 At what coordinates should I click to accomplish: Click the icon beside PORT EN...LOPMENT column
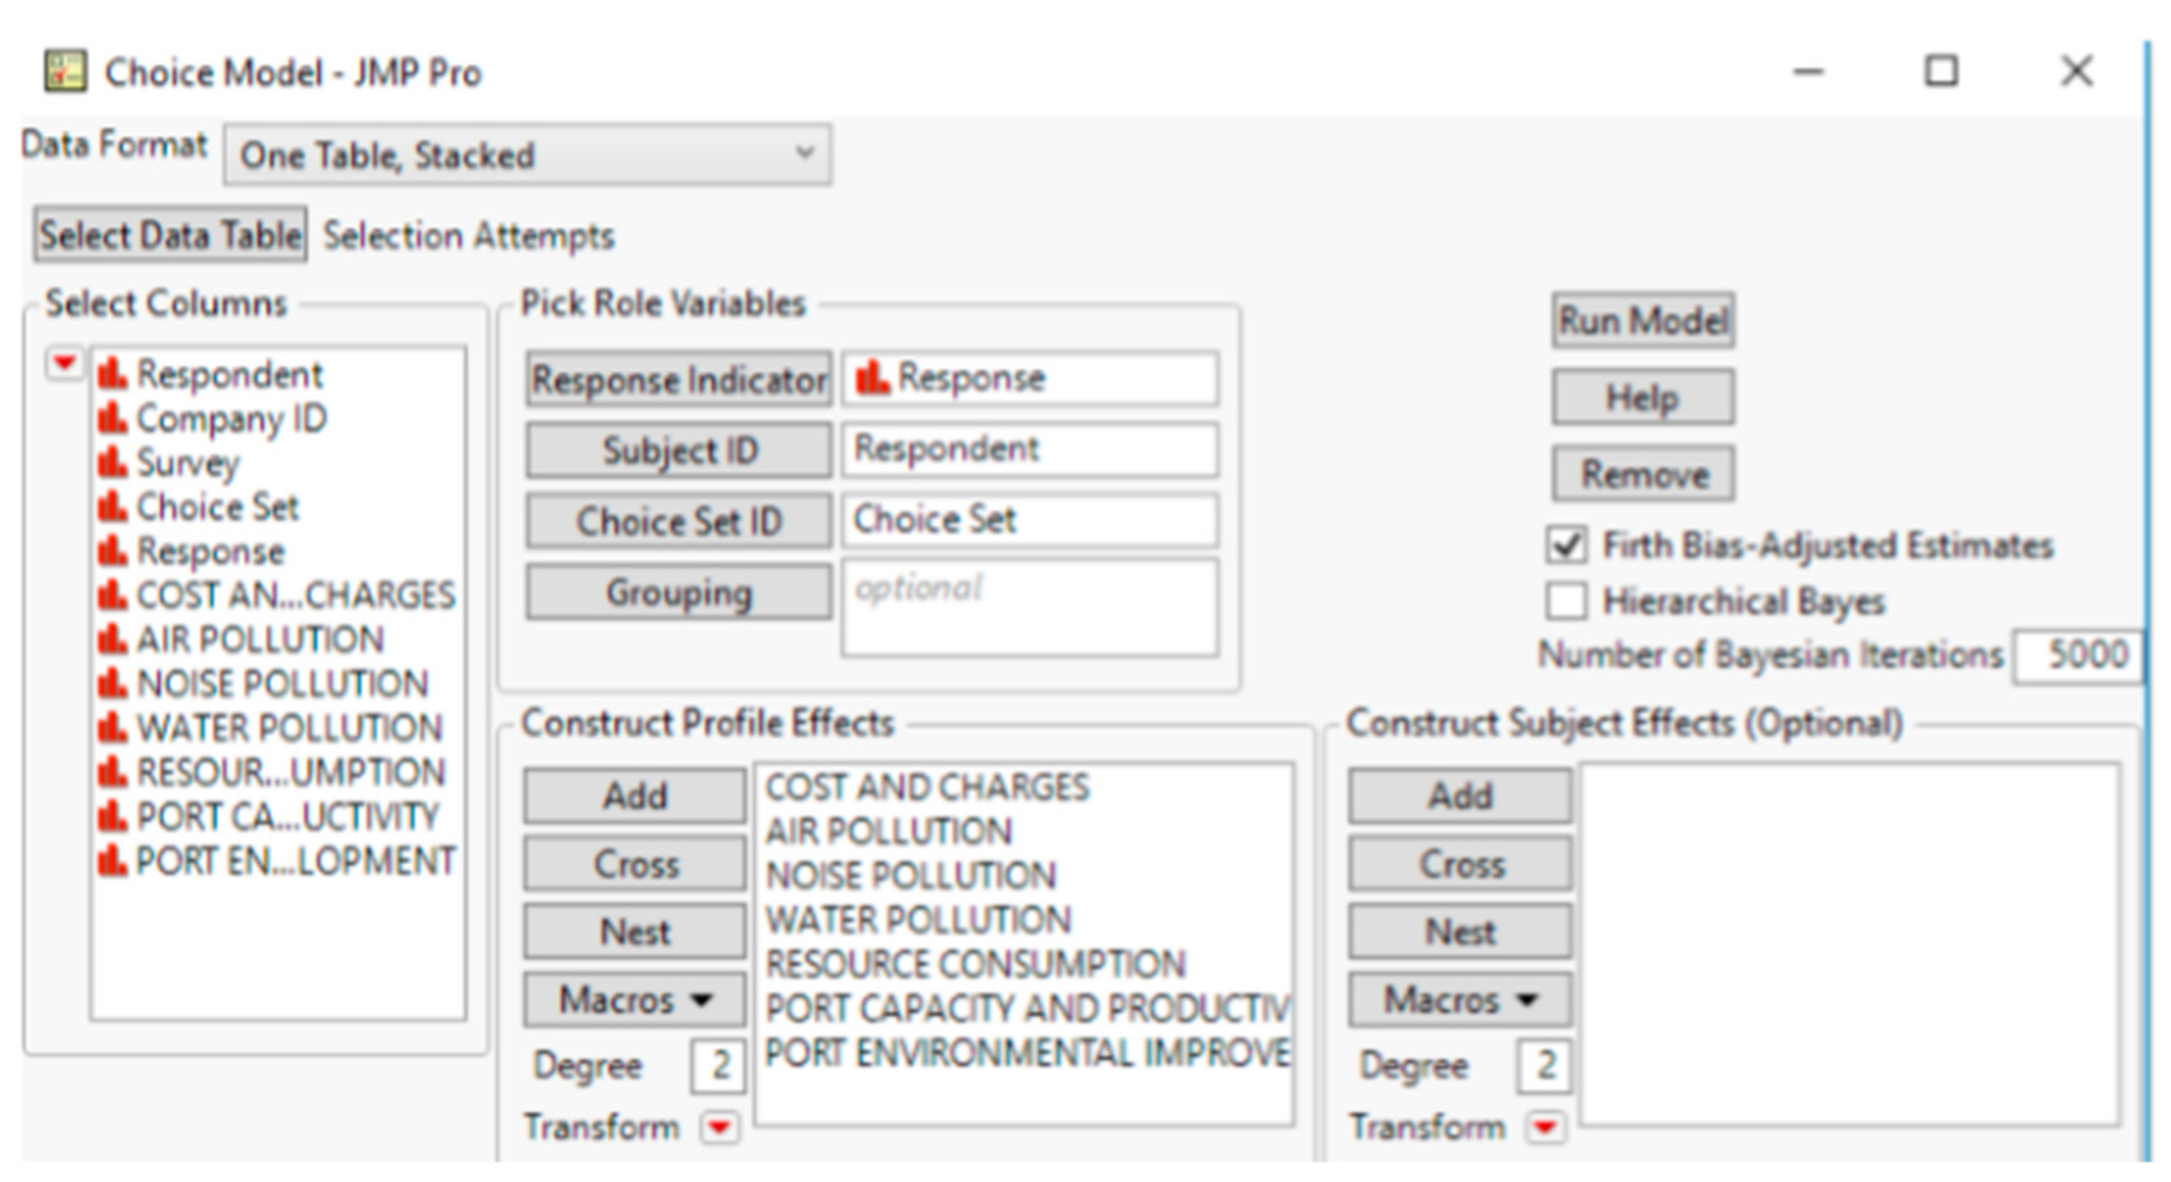pyautogui.click(x=112, y=860)
